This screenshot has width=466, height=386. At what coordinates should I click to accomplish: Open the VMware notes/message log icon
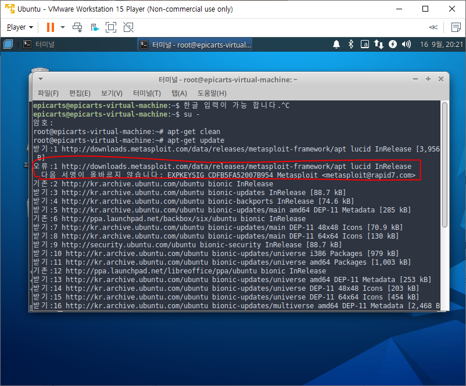tap(456, 27)
